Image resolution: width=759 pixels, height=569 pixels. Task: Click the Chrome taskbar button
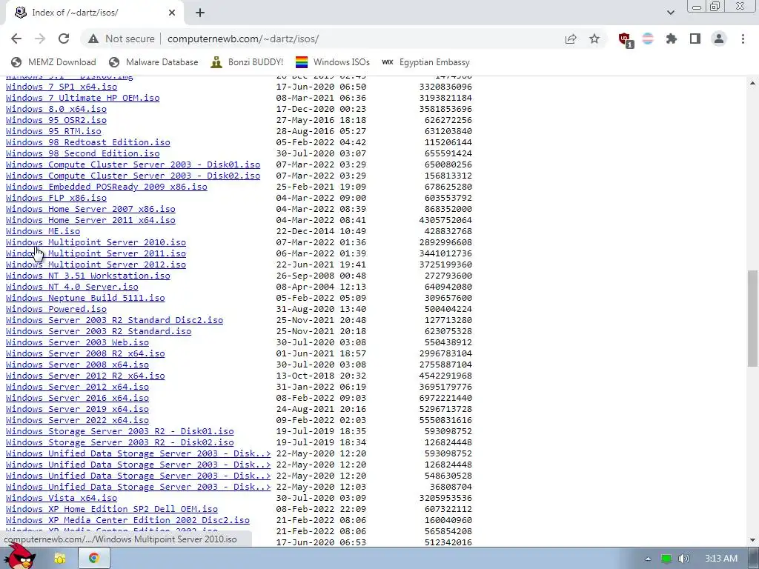(94, 559)
